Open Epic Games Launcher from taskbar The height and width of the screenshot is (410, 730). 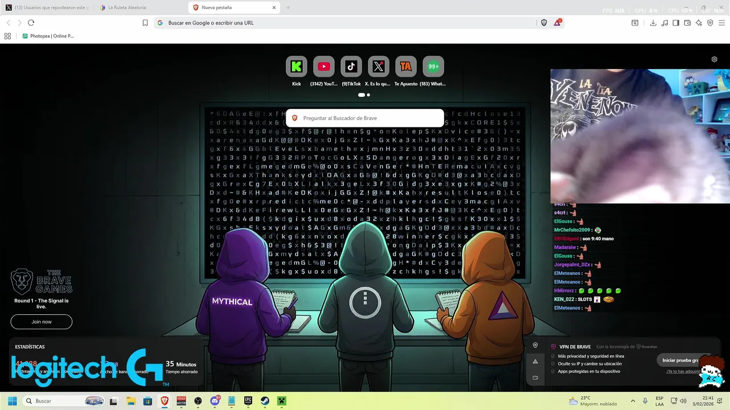[248, 401]
